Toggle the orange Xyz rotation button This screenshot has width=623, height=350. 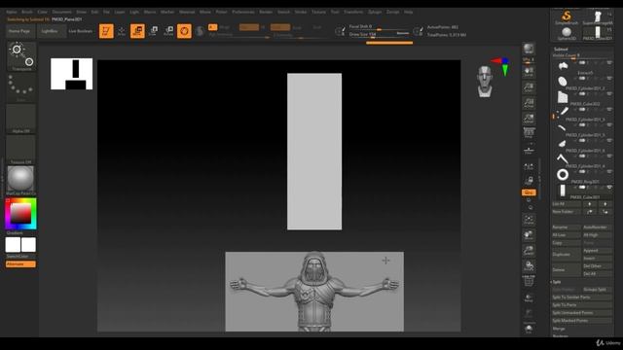(x=529, y=192)
